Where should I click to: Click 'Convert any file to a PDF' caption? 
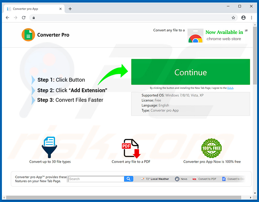click(x=131, y=162)
